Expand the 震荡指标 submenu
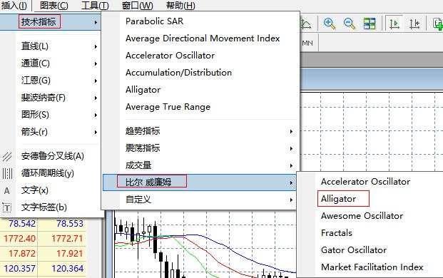The width and height of the screenshot is (443, 278). click(x=200, y=148)
